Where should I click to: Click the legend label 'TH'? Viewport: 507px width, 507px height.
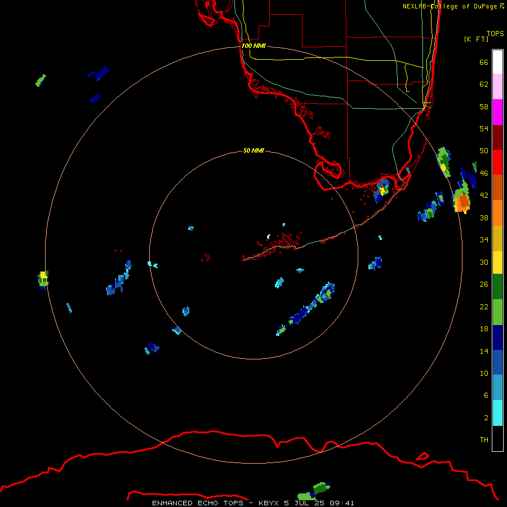[x=484, y=439]
